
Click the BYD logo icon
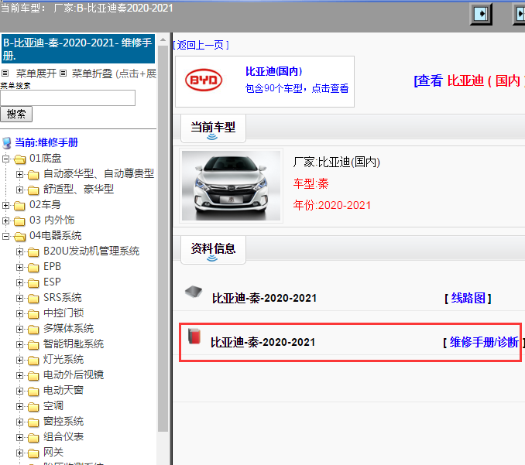(203, 80)
